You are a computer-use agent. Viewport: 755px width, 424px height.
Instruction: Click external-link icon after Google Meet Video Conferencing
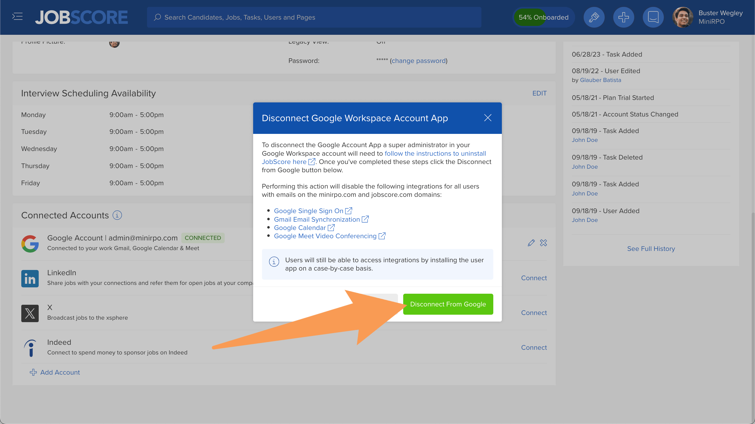[382, 236]
